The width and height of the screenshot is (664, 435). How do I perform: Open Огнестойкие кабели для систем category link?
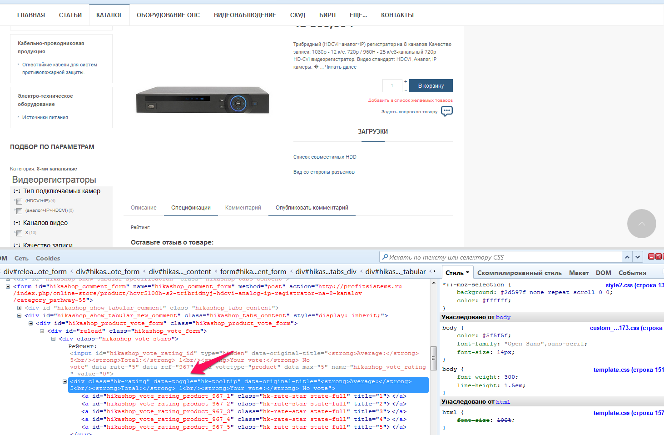coord(59,69)
